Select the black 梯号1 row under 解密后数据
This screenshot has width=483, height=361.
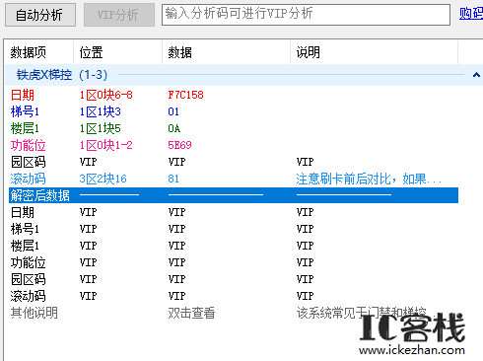coord(234,229)
